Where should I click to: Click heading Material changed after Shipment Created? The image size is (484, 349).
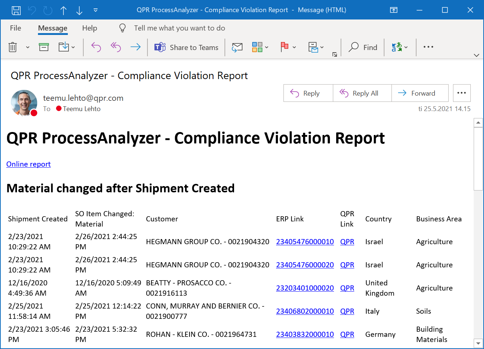121,188
